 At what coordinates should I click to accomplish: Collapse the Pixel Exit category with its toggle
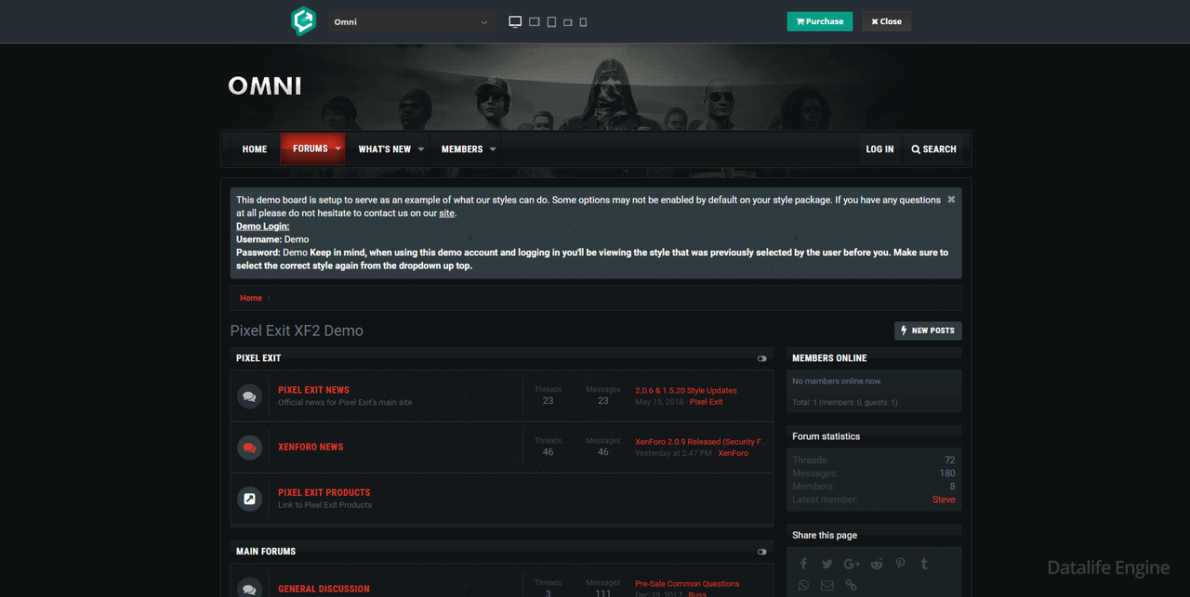(762, 358)
